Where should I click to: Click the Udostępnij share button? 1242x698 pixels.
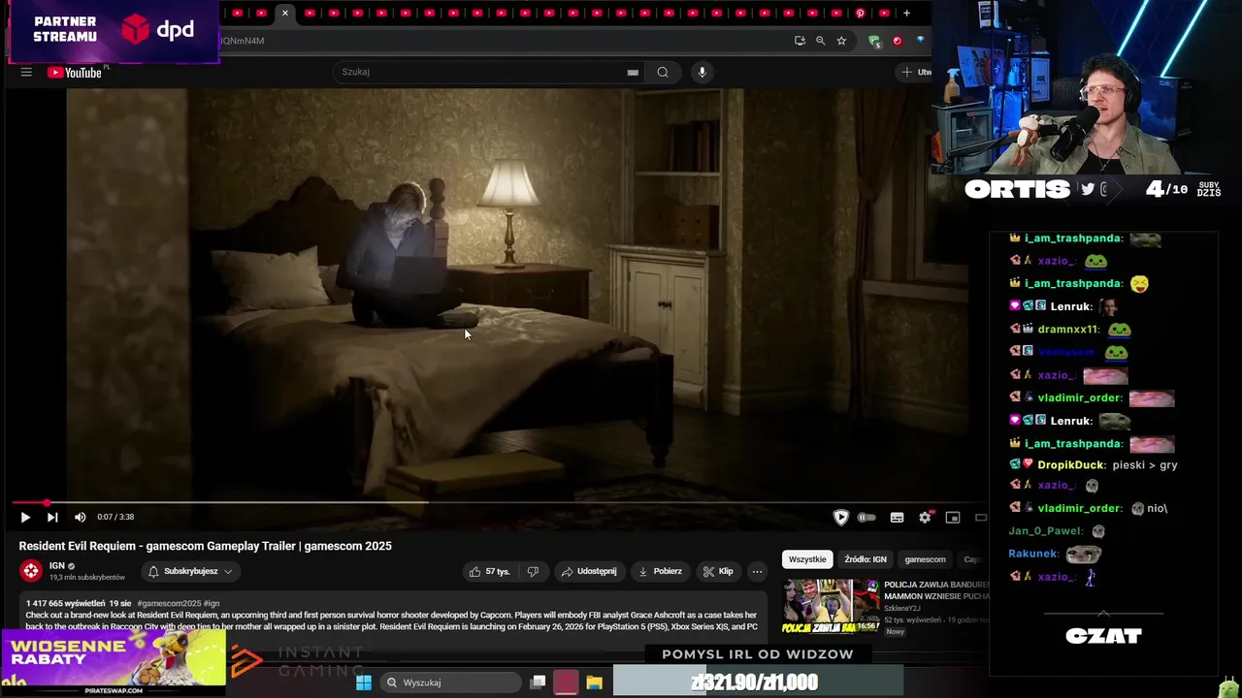click(x=589, y=571)
